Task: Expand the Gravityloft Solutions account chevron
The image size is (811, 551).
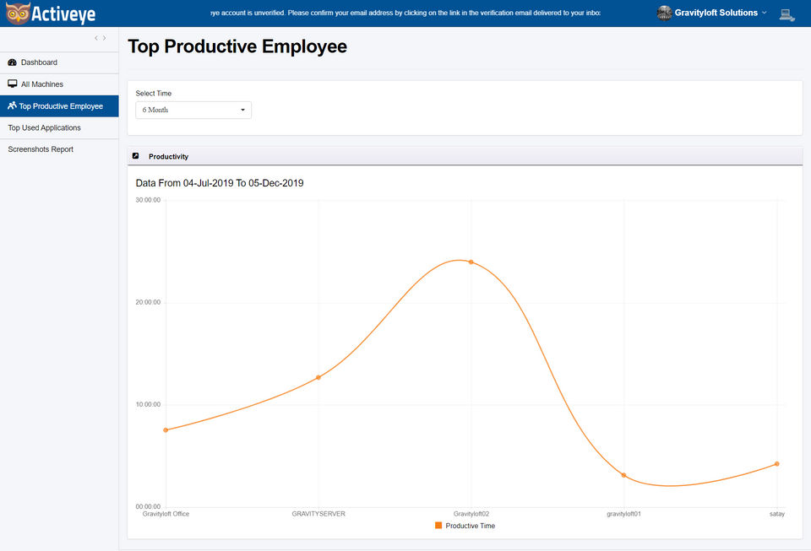Action: [x=765, y=13]
